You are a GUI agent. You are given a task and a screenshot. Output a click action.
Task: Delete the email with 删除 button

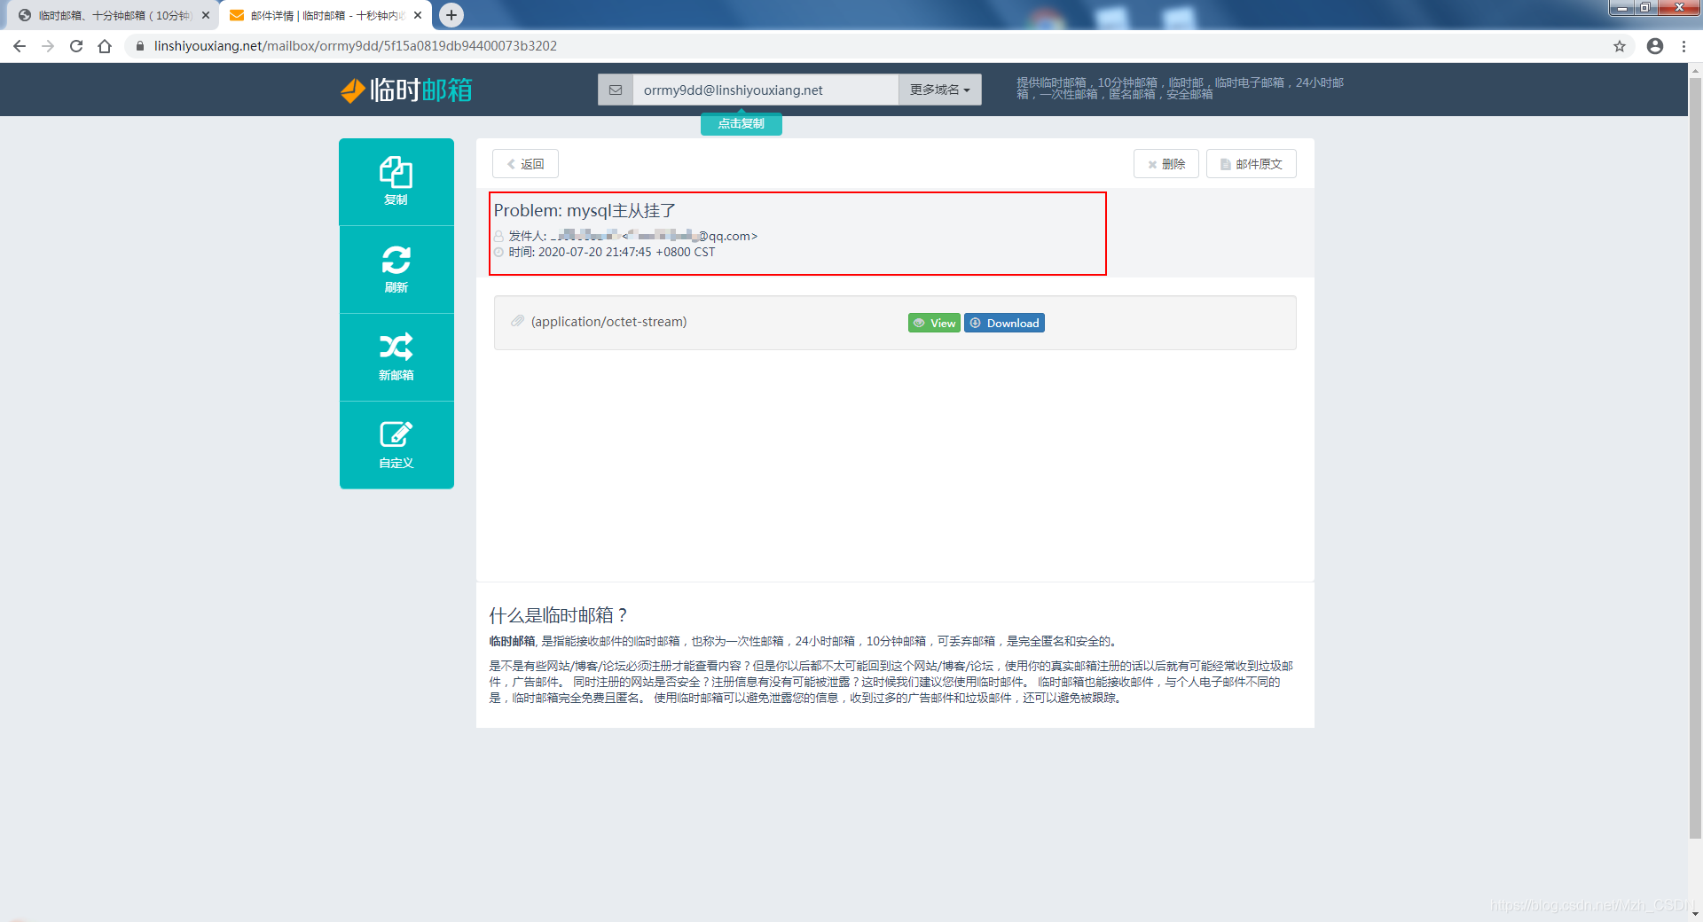(1165, 164)
